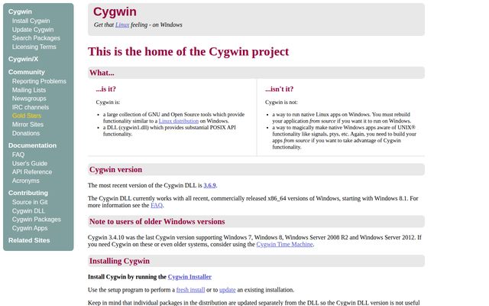Viewport: 489px width, 306px height.
Task: Open the Donations page
Action: pyautogui.click(x=26, y=133)
